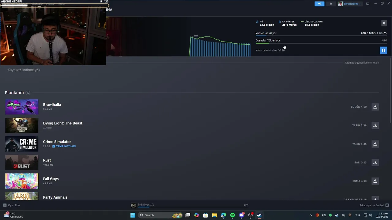Download Brawlhalla update now
Image resolution: width=392 pixels, height=220 pixels.
(375, 107)
